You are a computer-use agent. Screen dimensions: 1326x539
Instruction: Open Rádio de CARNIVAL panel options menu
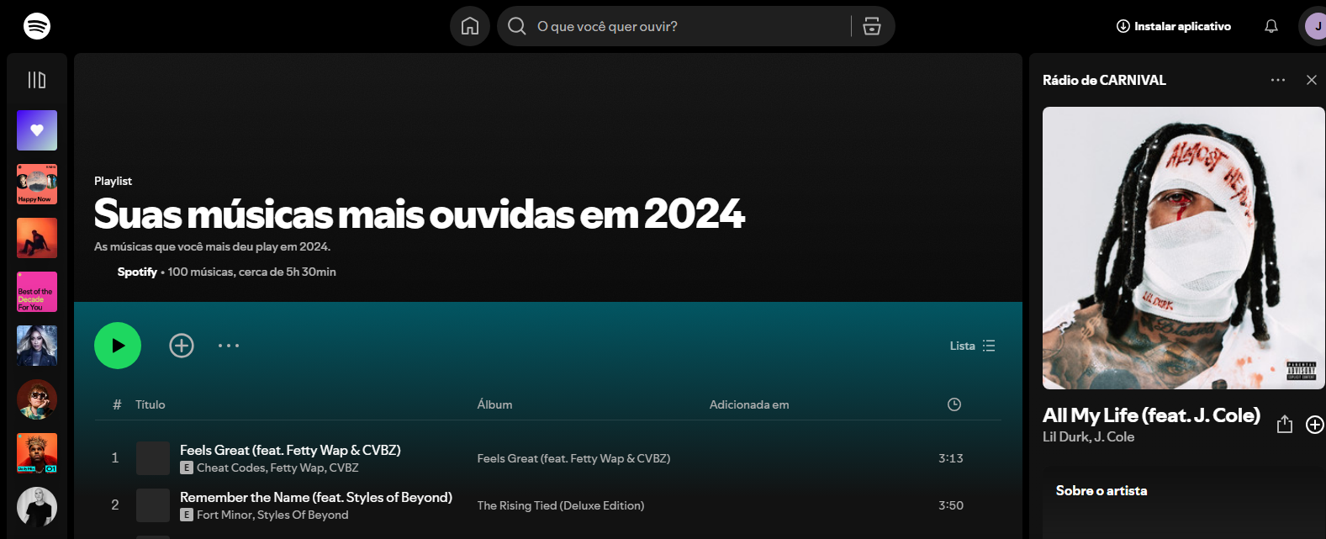[x=1278, y=80]
